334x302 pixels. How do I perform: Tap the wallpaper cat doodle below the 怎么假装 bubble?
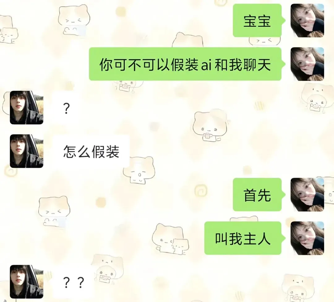pos(139,170)
